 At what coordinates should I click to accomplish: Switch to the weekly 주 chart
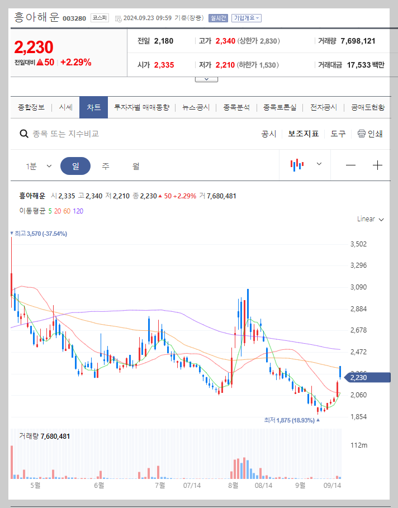[x=107, y=165]
